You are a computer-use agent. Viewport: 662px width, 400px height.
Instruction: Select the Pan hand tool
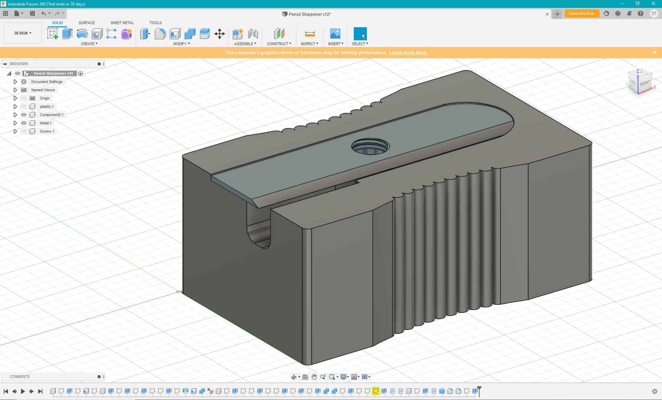314,377
